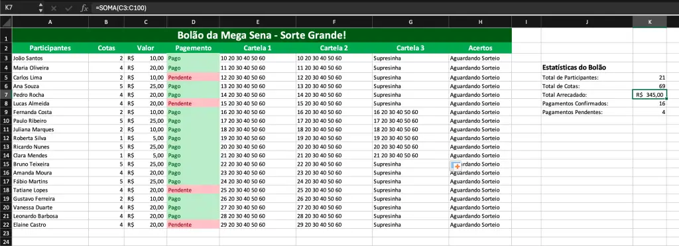Select column J header
The width and height of the screenshot is (679, 246).
[x=587, y=22]
